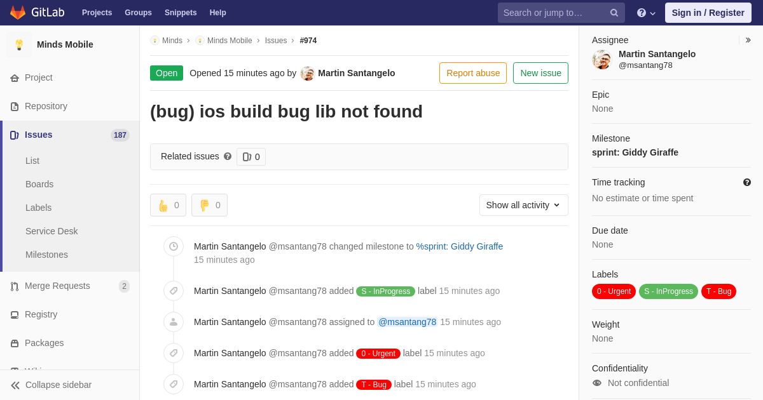Collapse the right sidebar with chevrons
Viewport: 763px width, 400px height.
pyautogui.click(x=748, y=40)
